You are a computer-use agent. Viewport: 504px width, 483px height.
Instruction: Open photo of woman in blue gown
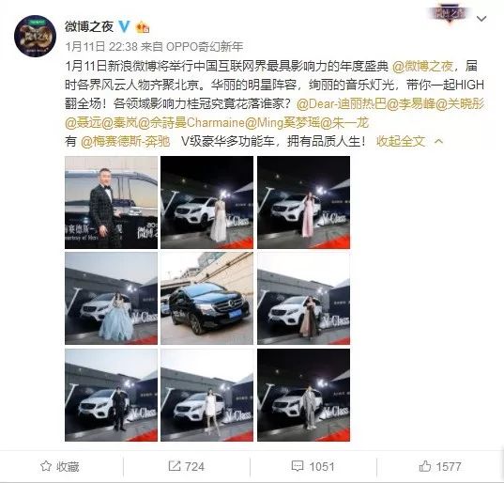[x=111, y=298]
